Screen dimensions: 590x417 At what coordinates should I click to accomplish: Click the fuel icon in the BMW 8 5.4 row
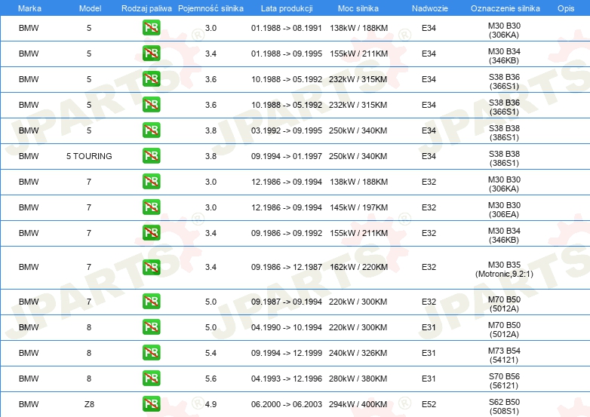[151, 352]
